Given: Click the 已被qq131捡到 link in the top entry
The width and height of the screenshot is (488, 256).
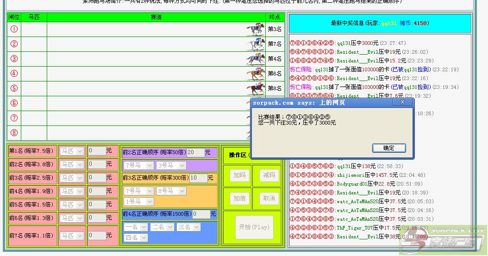Looking at the screenshot, I should pyautogui.click(x=411, y=69).
